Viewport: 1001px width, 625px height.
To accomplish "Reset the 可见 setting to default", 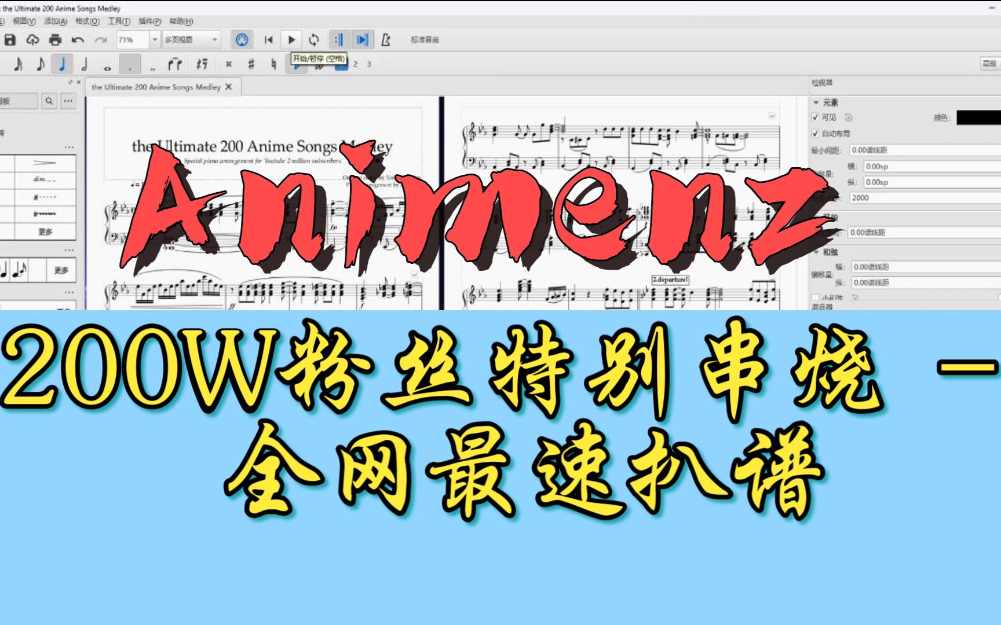I will pos(849,117).
